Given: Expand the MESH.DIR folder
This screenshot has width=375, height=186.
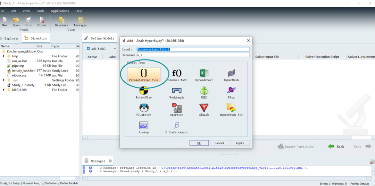Looking at the screenshot, I should 4,90.
